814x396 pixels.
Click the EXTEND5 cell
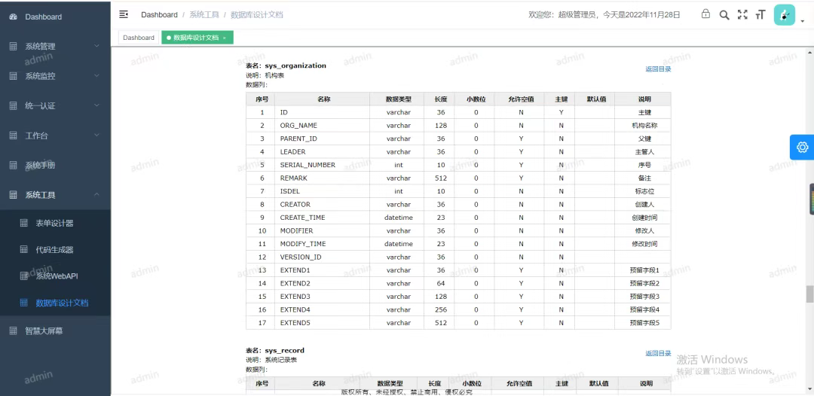pos(322,323)
